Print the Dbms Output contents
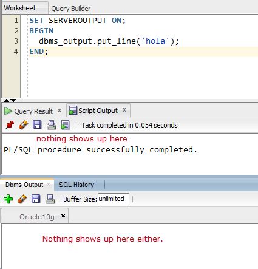The height and width of the screenshot is (269, 258). coord(50,199)
